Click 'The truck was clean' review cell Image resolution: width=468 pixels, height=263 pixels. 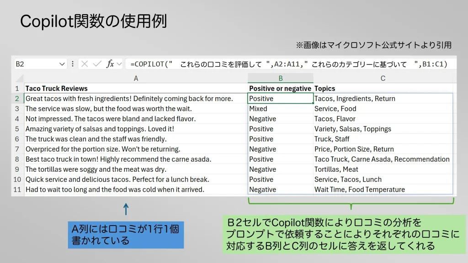pos(136,139)
